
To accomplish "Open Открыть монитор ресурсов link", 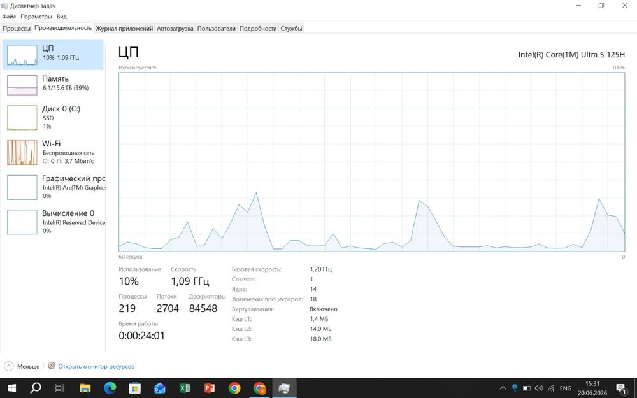I will [96, 366].
